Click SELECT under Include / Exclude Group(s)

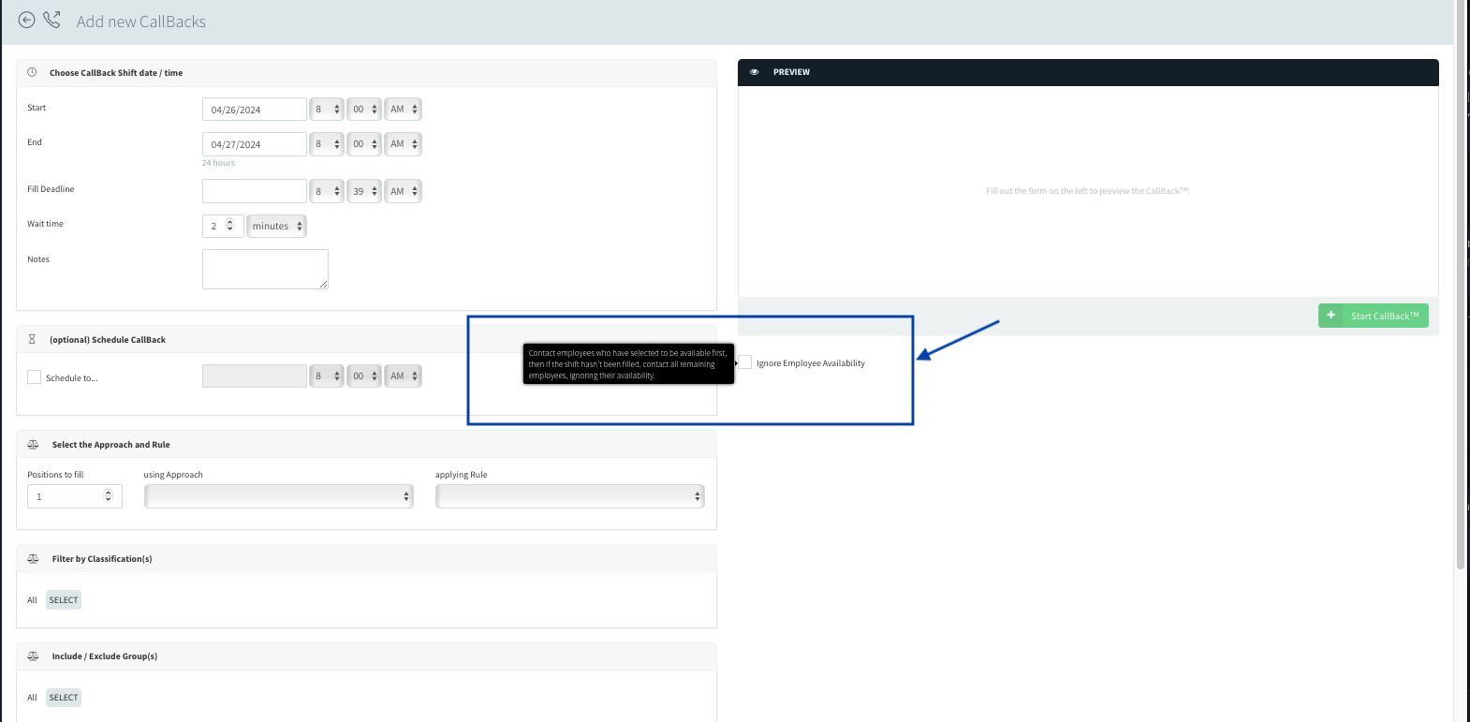coord(64,698)
